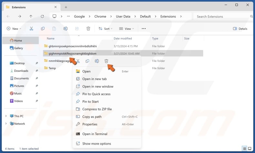Click Rename icon in the context menu
This screenshot has height=153, width=255.
(97, 61)
